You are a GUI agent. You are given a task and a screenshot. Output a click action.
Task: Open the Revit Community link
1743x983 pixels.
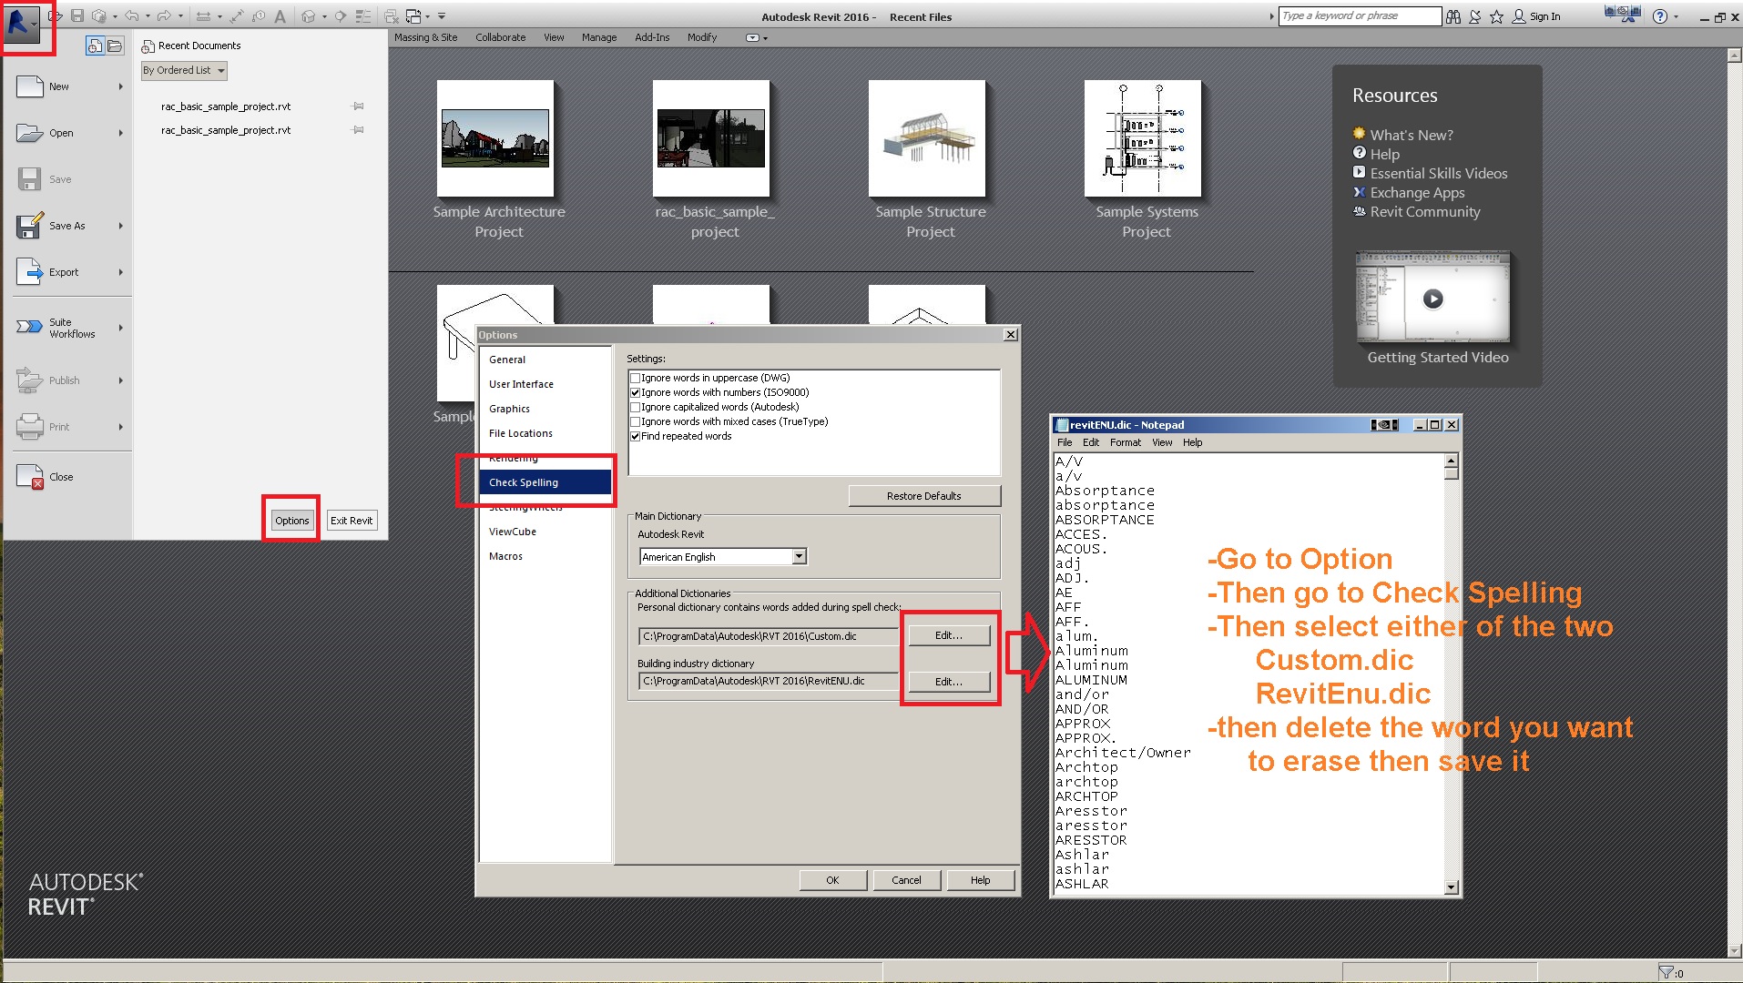tap(1425, 211)
